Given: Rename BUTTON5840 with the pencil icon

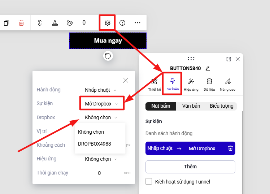Looking at the screenshot, I should pyautogui.click(x=208, y=68).
